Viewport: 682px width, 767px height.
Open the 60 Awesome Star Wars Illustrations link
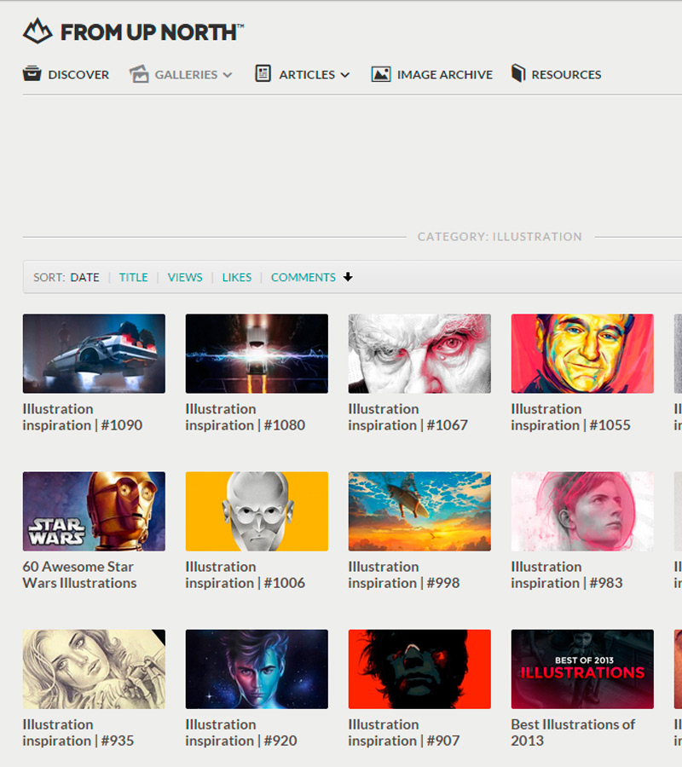click(79, 574)
